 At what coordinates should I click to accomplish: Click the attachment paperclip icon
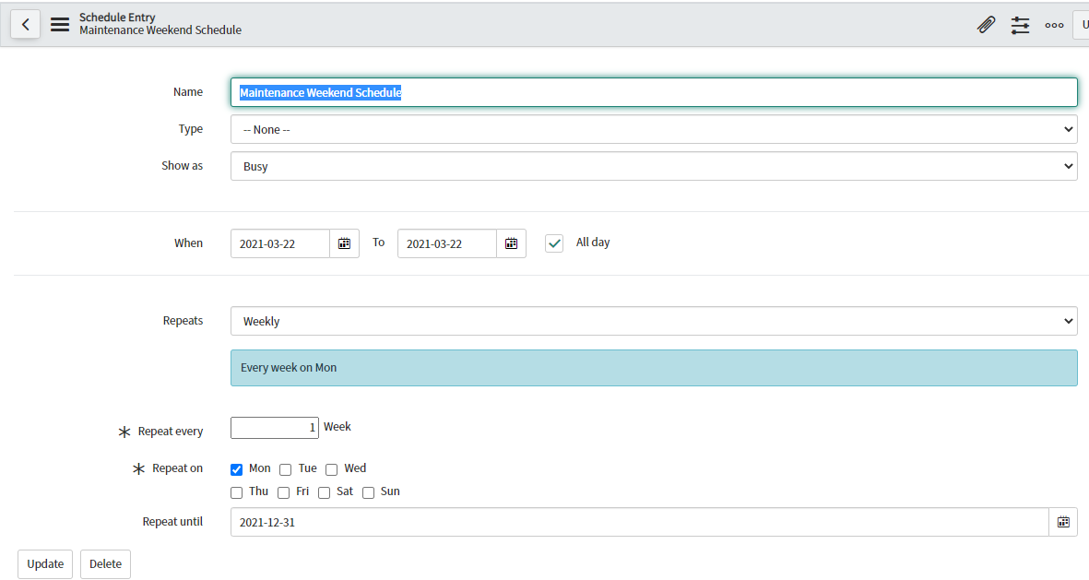(986, 25)
